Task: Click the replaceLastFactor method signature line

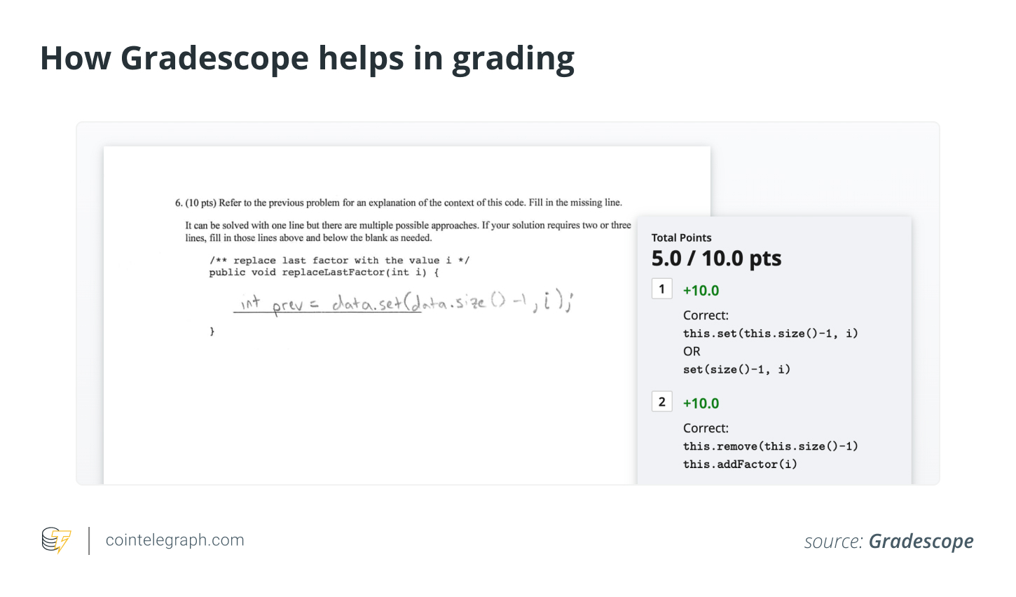Action: tap(324, 273)
